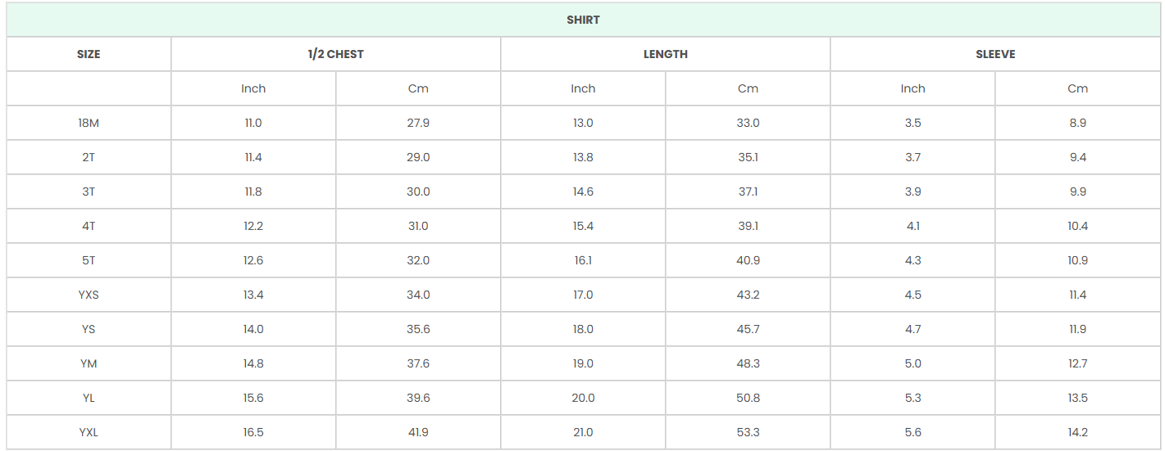Select the YXL size label

pos(89,432)
